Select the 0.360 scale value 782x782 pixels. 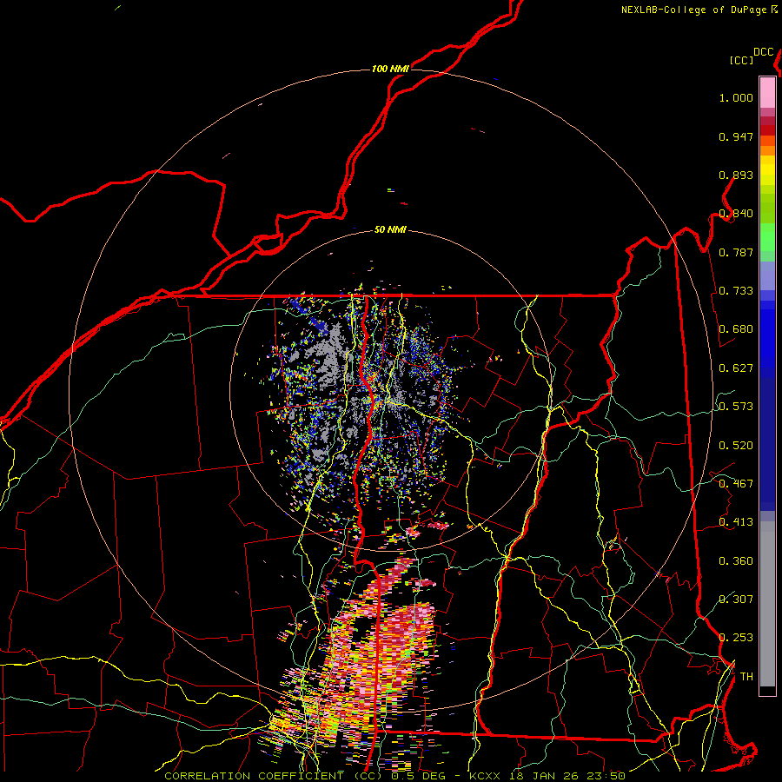point(736,561)
